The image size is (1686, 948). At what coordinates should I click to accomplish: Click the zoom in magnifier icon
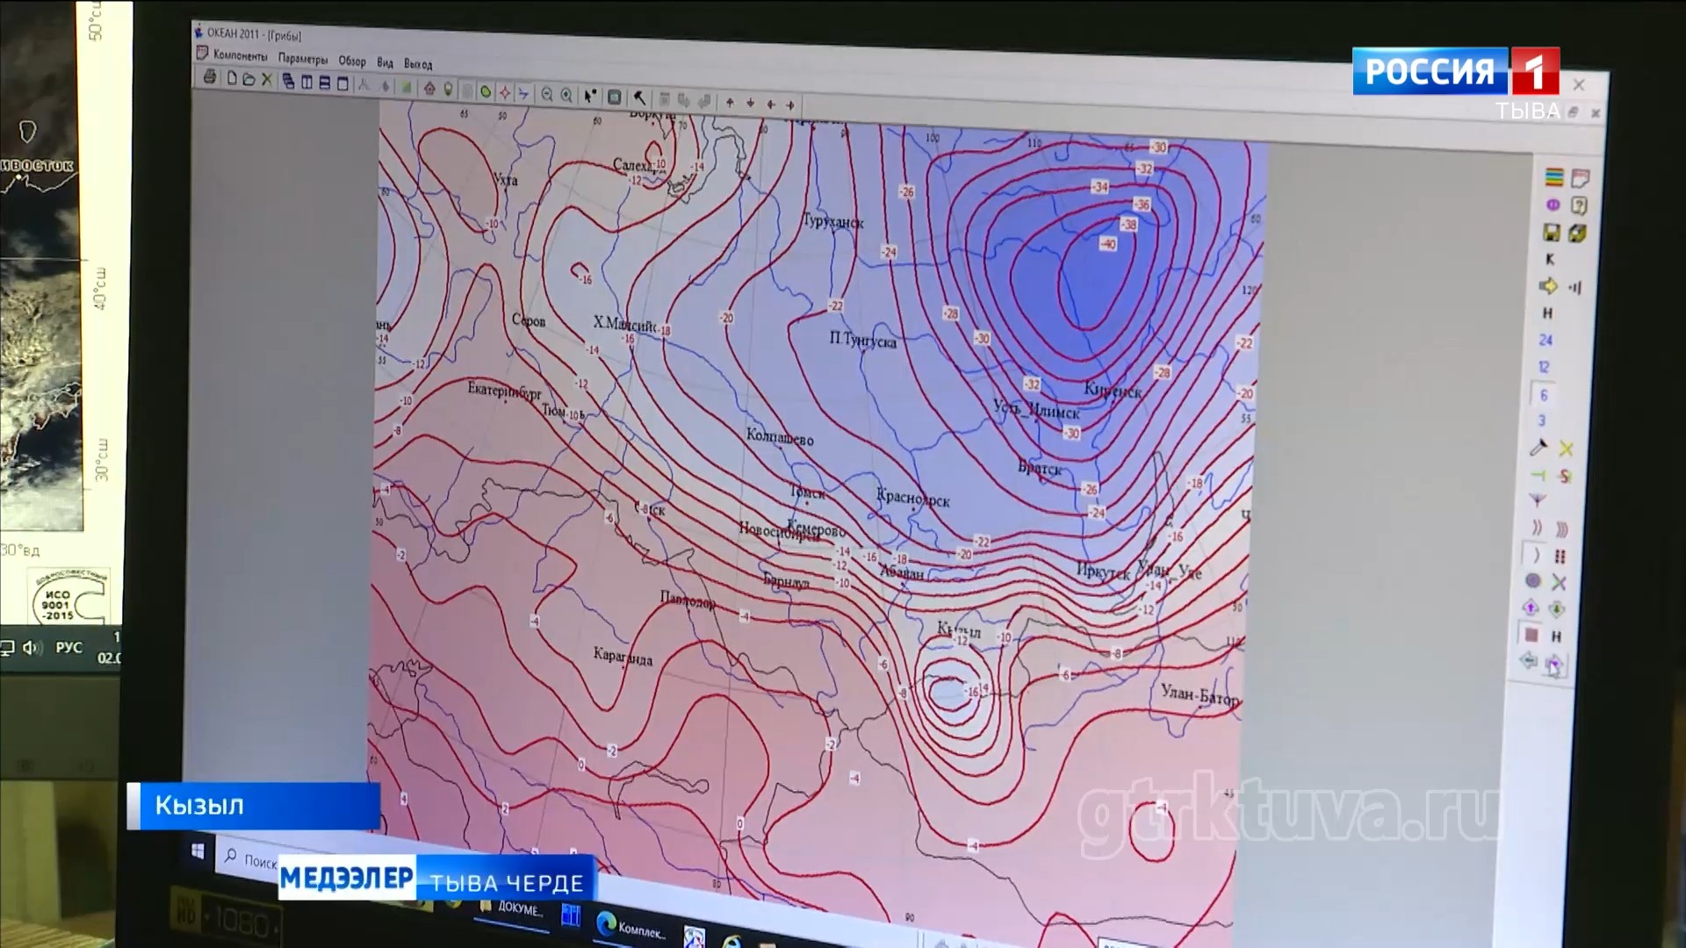point(567,95)
